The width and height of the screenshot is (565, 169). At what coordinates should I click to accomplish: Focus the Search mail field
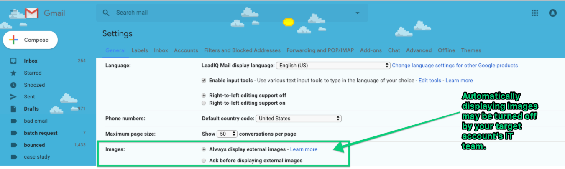232,13
